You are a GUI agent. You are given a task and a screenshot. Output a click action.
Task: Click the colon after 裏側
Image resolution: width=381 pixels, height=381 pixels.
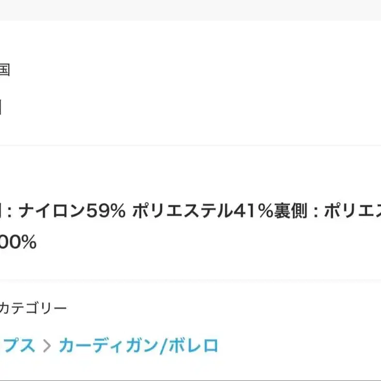pyautogui.click(x=315, y=211)
